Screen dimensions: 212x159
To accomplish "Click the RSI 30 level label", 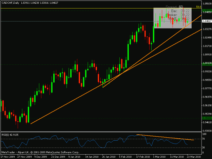I will [x=203, y=148].
